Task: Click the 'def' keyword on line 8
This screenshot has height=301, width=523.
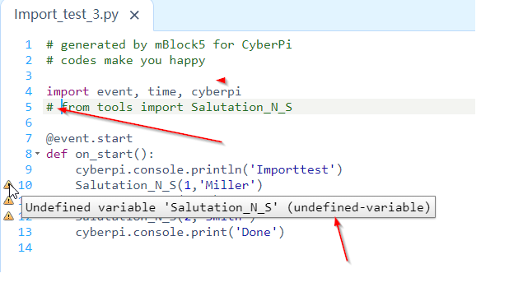Action: pos(57,154)
